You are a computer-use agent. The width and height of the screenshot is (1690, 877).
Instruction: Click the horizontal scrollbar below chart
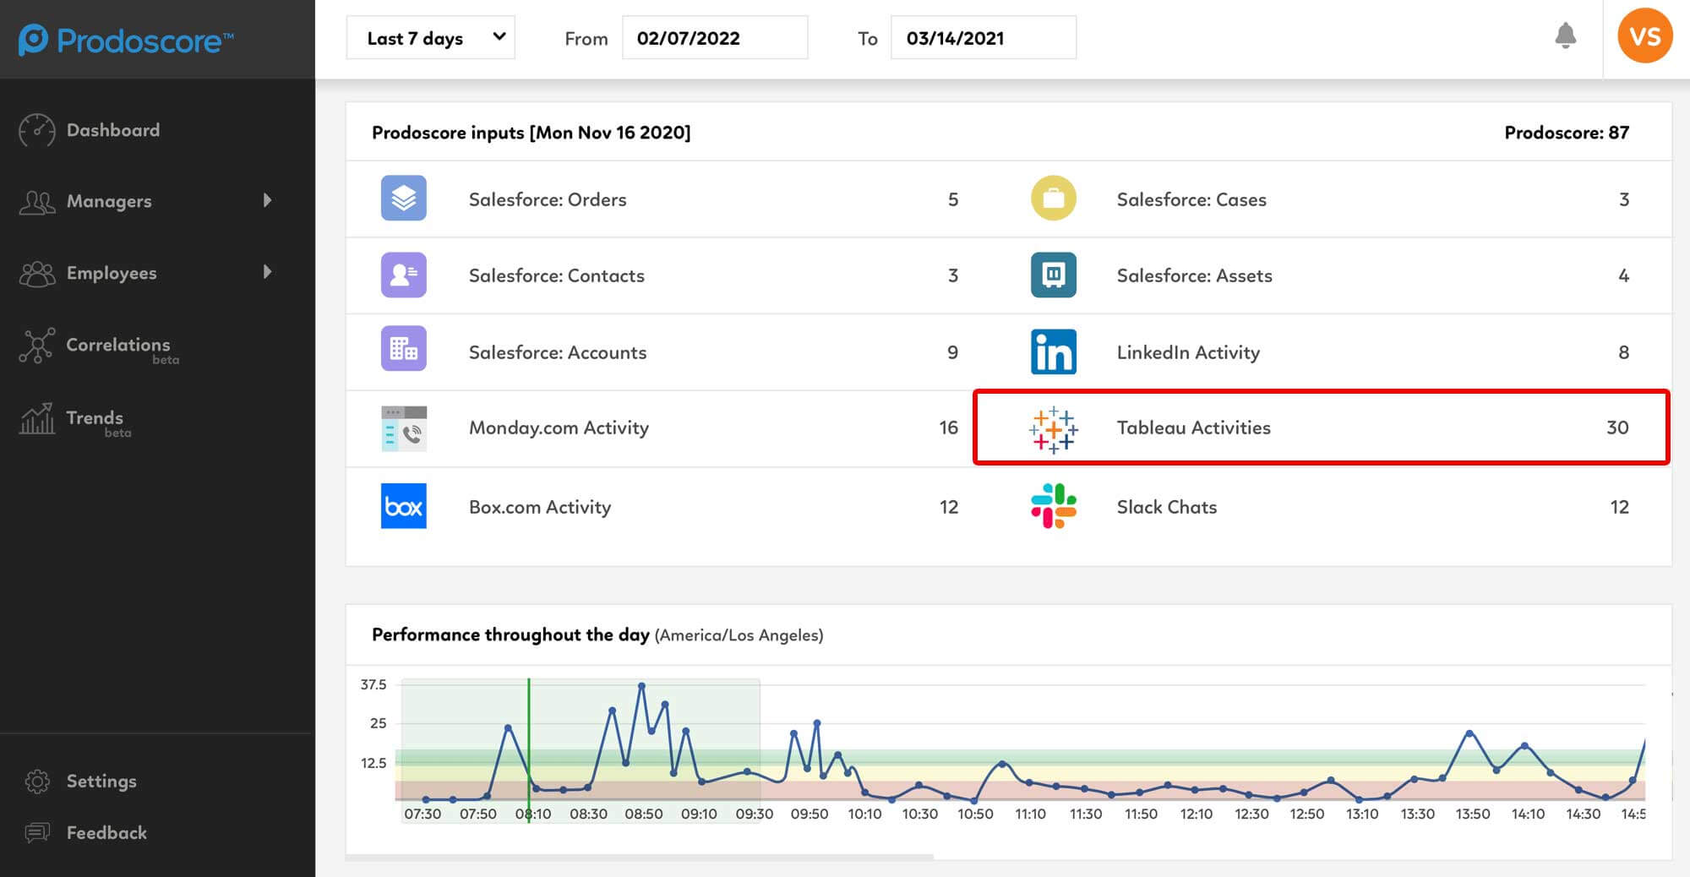640,857
